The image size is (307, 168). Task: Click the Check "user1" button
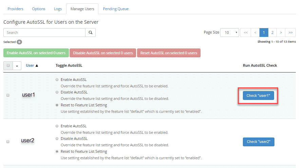pos(258,96)
